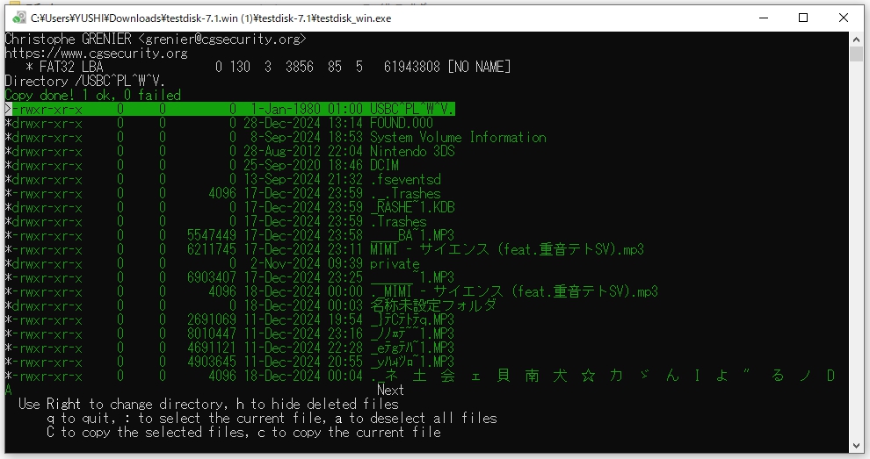Select the System Volume Information directory
870x459 pixels.
click(x=457, y=137)
